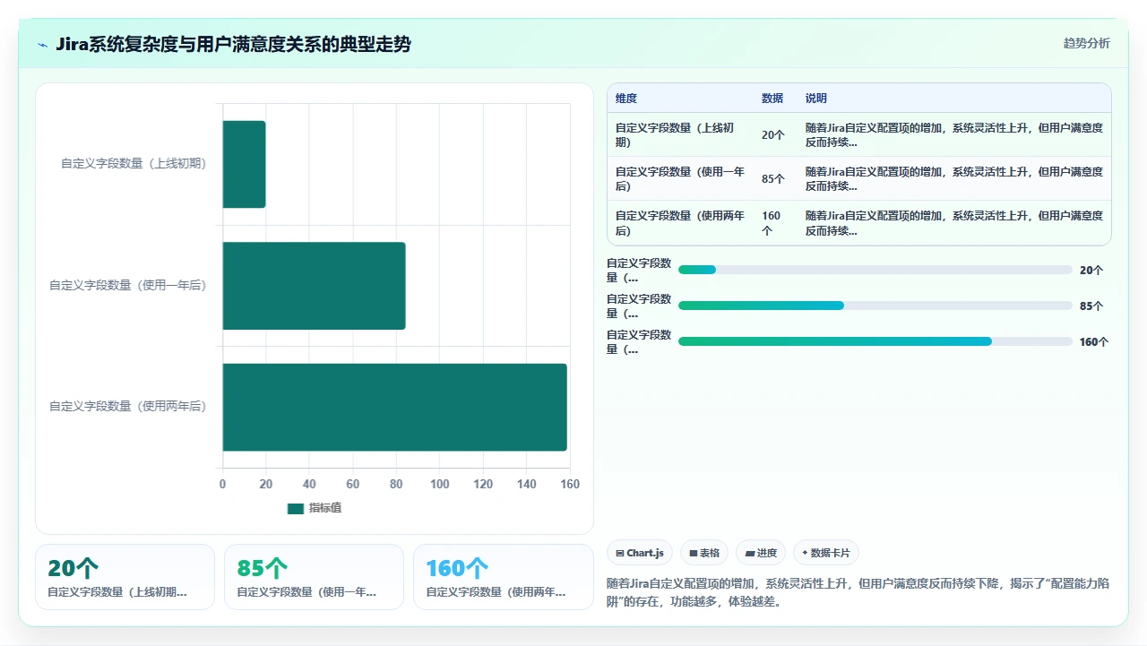Click the 160个 value beside progress bar
Image resolution: width=1147 pixels, height=646 pixels.
tap(1094, 341)
